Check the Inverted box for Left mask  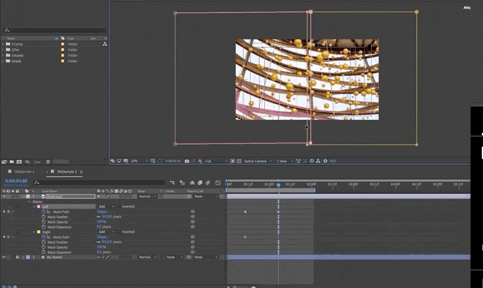[119, 207]
